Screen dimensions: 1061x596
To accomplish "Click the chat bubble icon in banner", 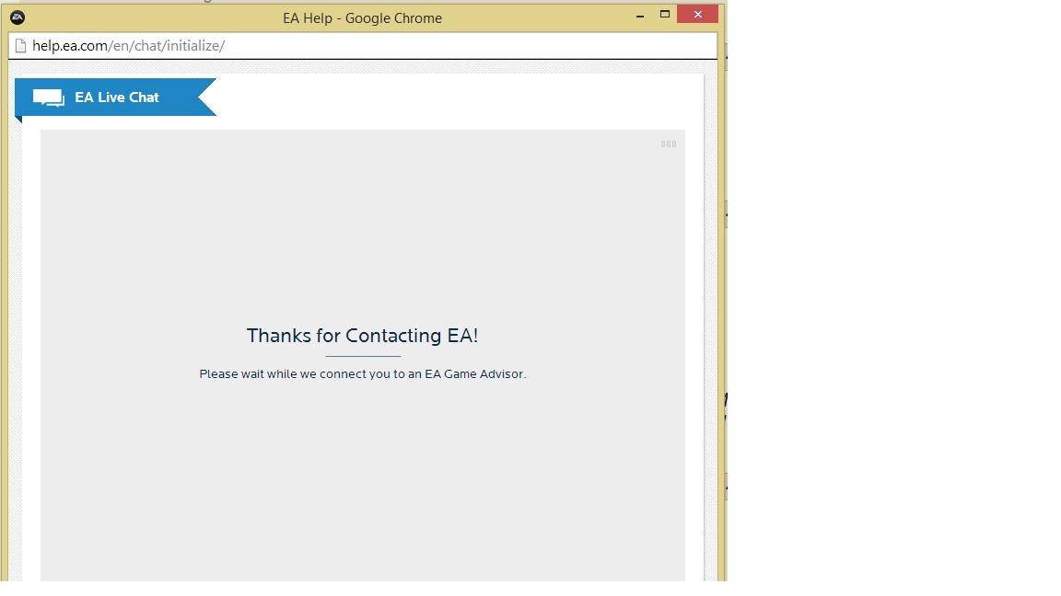I will click(x=49, y=98).
